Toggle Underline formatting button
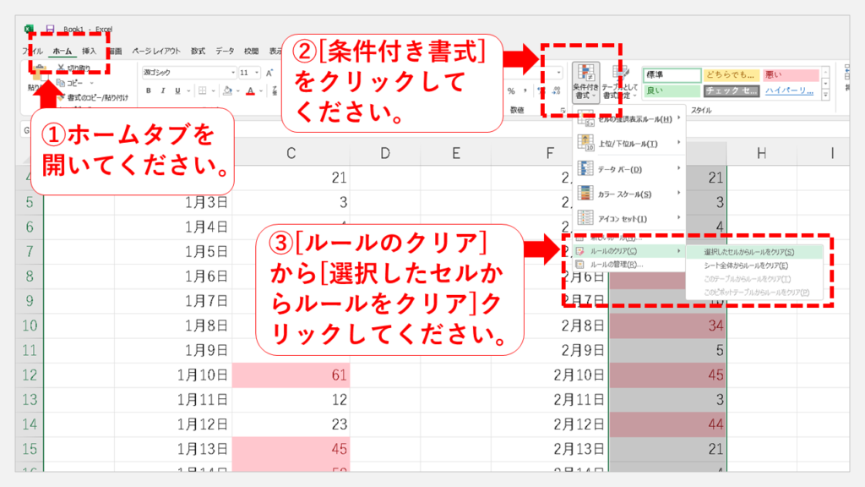Screen dimensions: 865x487 (x=178, y=91)
